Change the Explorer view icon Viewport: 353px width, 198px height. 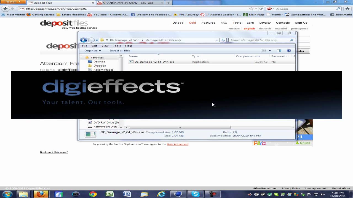tap(264, 51)
